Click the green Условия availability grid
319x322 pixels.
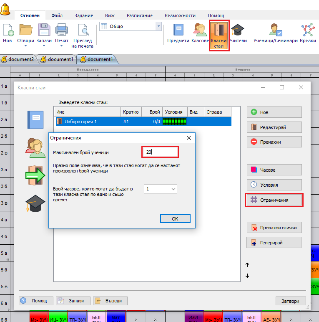click(x=174, y=122)
